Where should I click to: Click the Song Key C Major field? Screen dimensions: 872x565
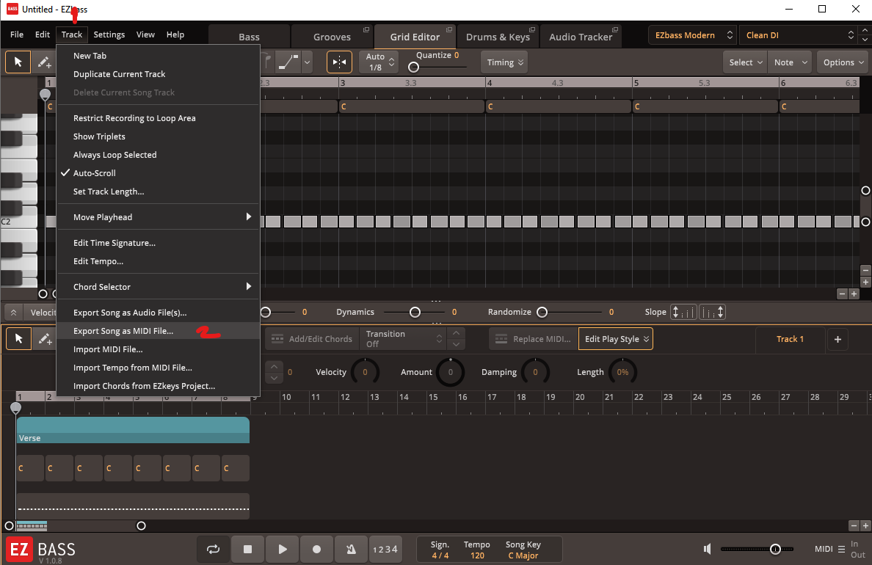523,550
